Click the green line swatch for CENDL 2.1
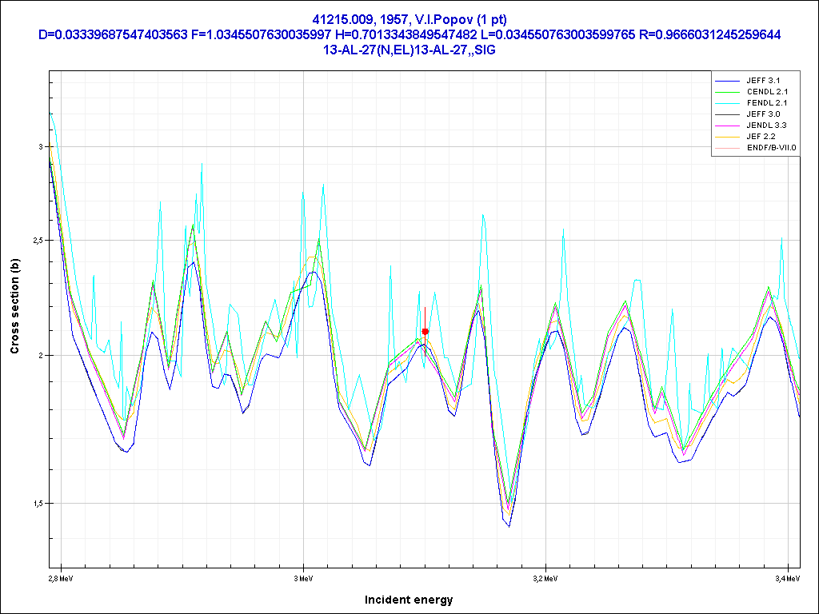Screen dimensions: 819x614 pyautogui.click(x=727, y=92)
